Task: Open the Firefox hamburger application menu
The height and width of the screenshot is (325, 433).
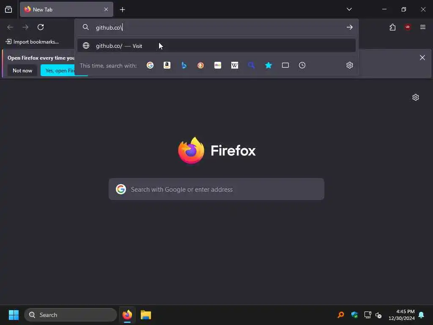Action: coord(423,27)
